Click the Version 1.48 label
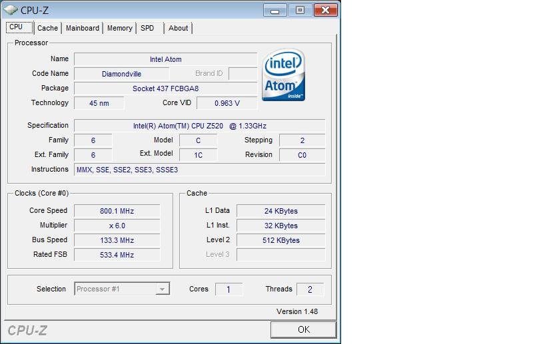The width and height of the screenshot is (533, 344). (x=297, y=311)
